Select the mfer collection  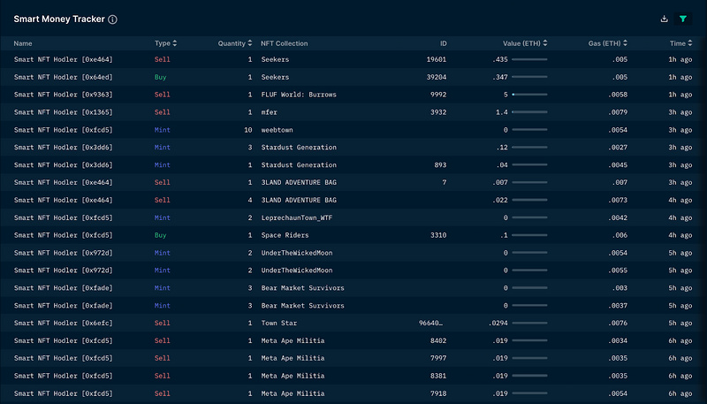click(270, 112)
